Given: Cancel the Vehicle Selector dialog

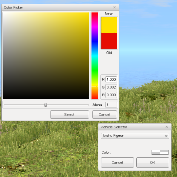Looking at the screenshot, I should click(x=117, y=162).
